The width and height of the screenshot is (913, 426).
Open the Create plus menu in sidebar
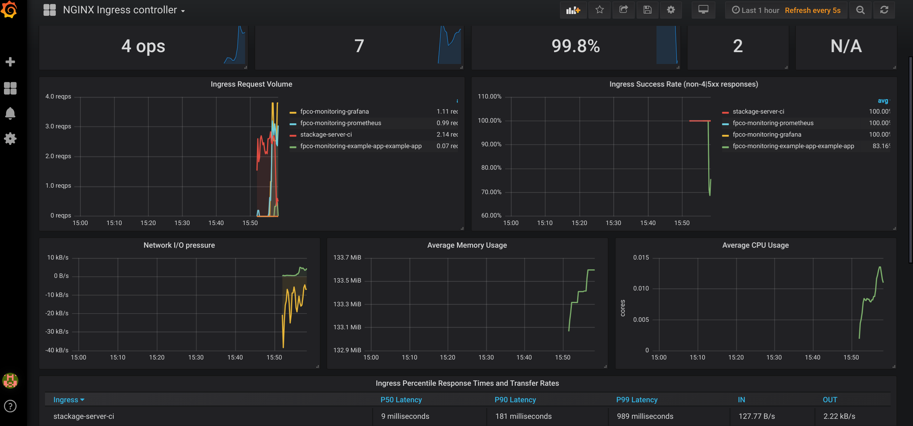point(10,62)
